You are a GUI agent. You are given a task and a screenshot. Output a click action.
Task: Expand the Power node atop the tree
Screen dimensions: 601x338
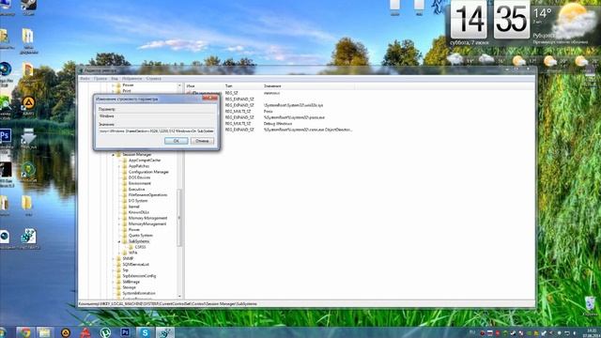(113, 85)
